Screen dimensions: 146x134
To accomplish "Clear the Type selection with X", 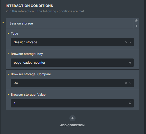I will tap(126, 42).
